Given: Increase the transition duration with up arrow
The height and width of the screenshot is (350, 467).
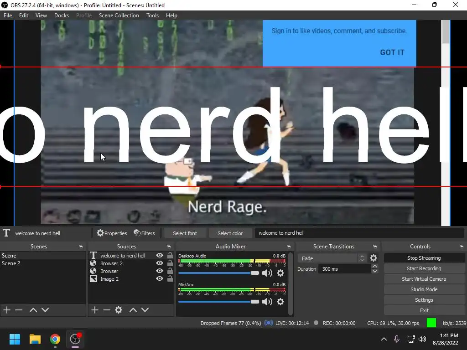Looking at the screenshot, I should pos(375,266).
